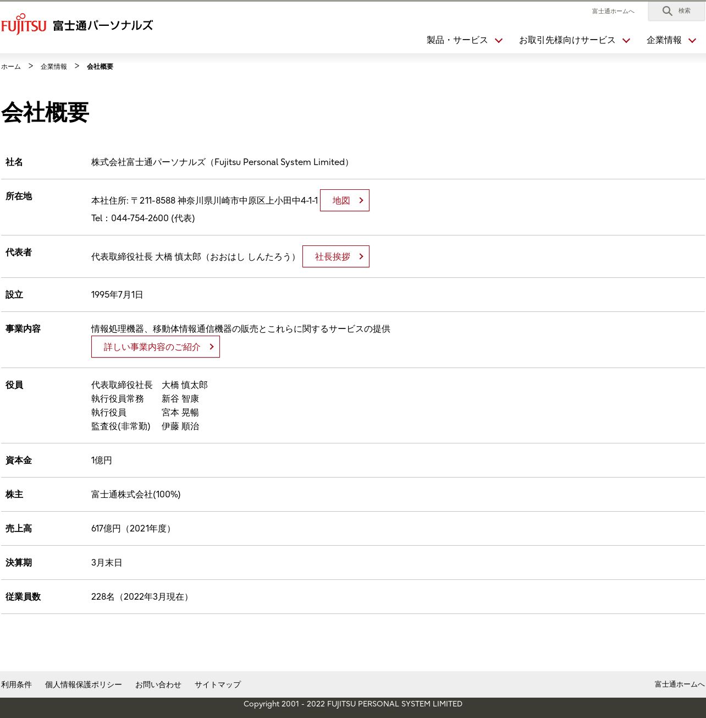
Task: Click the 会社概要 page heading
Action: pyautogui.click(x=45, y=113)
